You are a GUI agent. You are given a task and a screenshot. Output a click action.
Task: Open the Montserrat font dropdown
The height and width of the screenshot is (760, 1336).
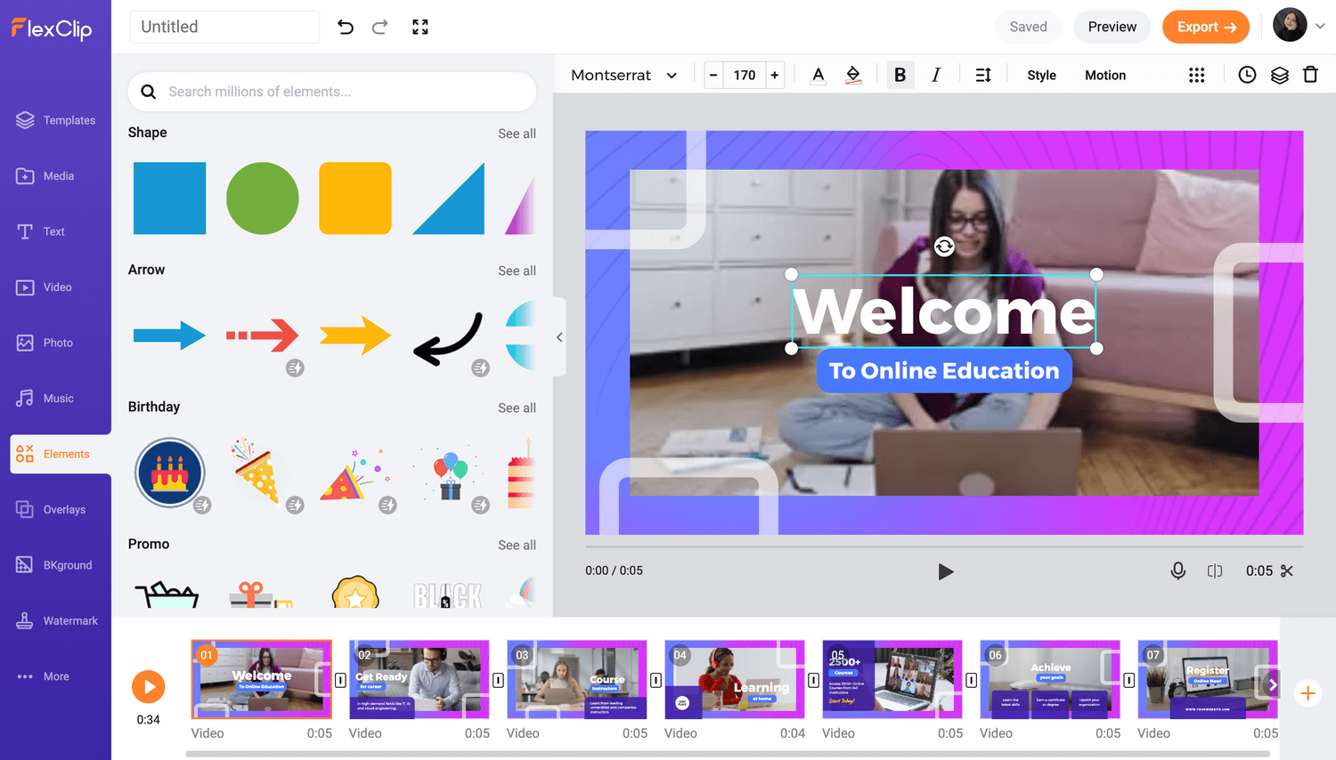[x=623, y=75]
